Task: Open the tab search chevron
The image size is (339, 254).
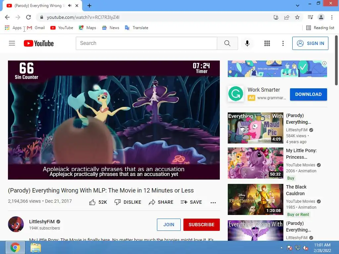Action: tap(298, 6)
